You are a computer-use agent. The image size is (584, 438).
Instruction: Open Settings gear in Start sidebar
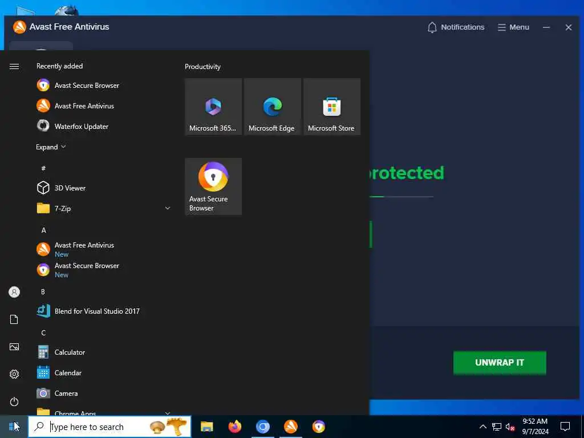click(14, 374)
